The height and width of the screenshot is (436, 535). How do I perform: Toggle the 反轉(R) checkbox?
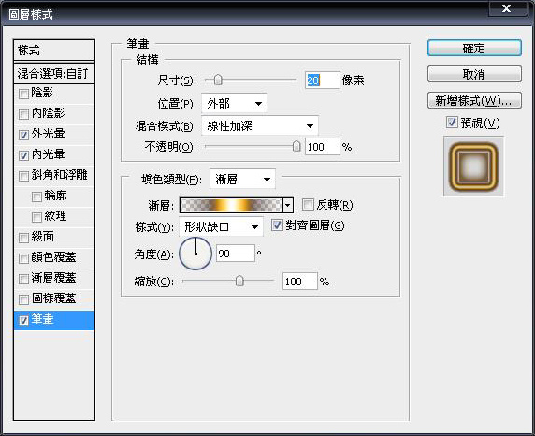[x=308, y=205]
